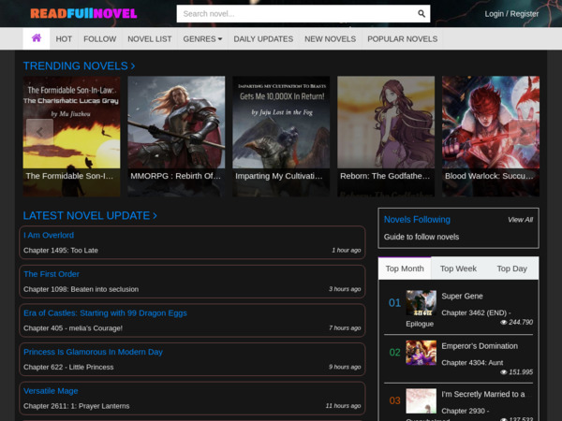Expand TRENDING NOVELS section chevron
This screenshot has height=421, width=562.
tap(133, 65)
